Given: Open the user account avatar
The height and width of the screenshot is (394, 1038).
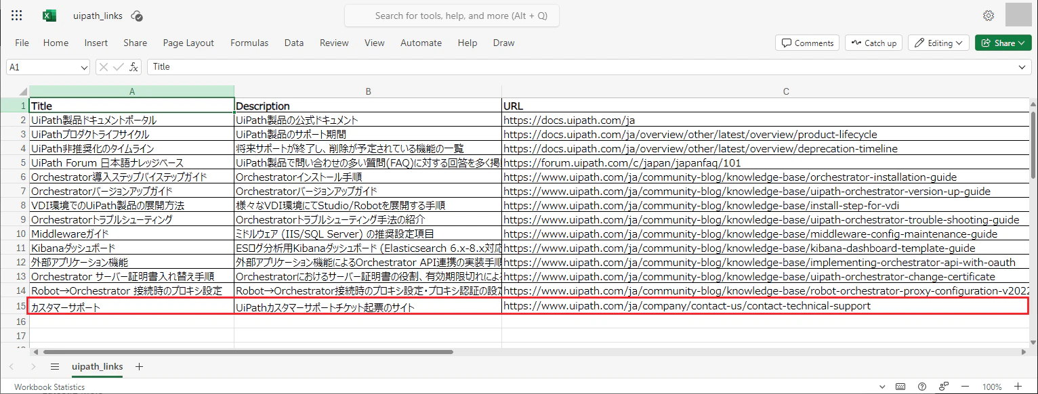Looking at the screenshot, I should tap(1018, 15).
